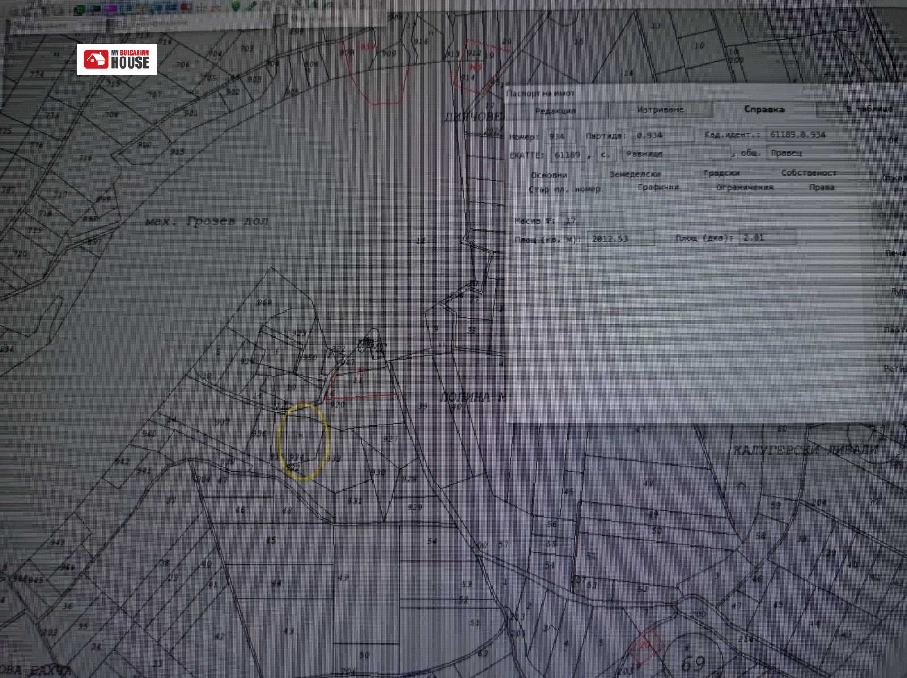
Task: Open the Ограничения section
Action: [744, 187]
